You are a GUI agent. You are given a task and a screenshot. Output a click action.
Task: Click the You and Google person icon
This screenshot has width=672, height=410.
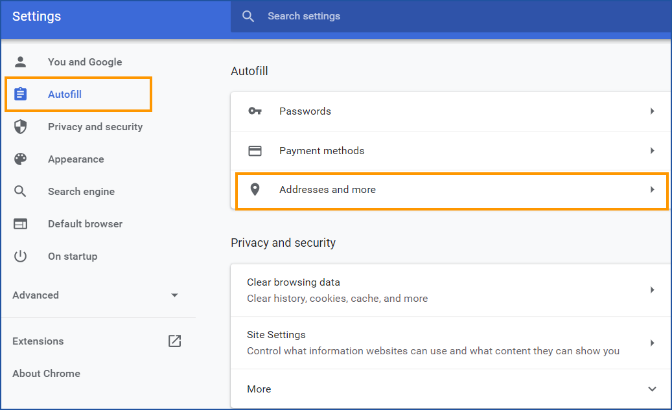pyautogui.click(x=20, y=62)
